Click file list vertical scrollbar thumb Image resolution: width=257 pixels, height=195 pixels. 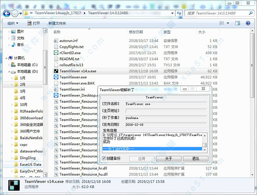tap(252, 65)
